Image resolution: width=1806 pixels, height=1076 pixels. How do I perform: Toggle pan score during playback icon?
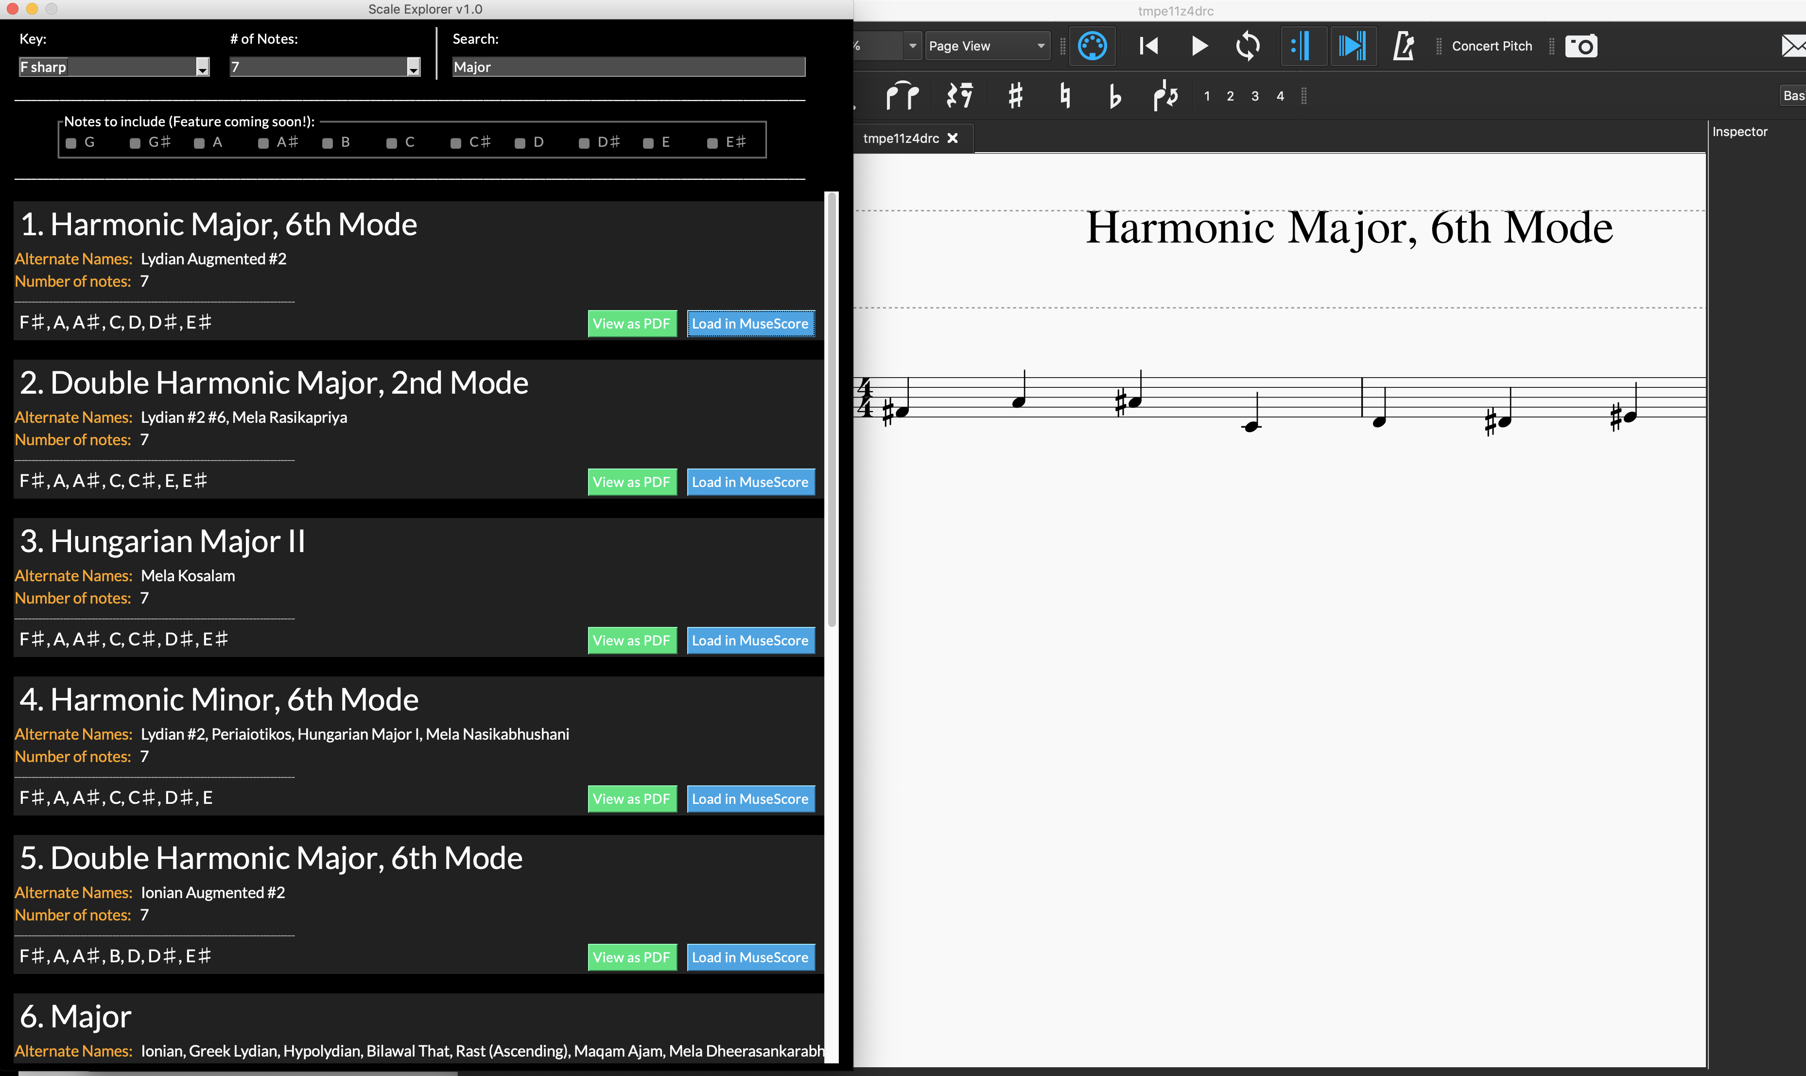[1352, 46]
